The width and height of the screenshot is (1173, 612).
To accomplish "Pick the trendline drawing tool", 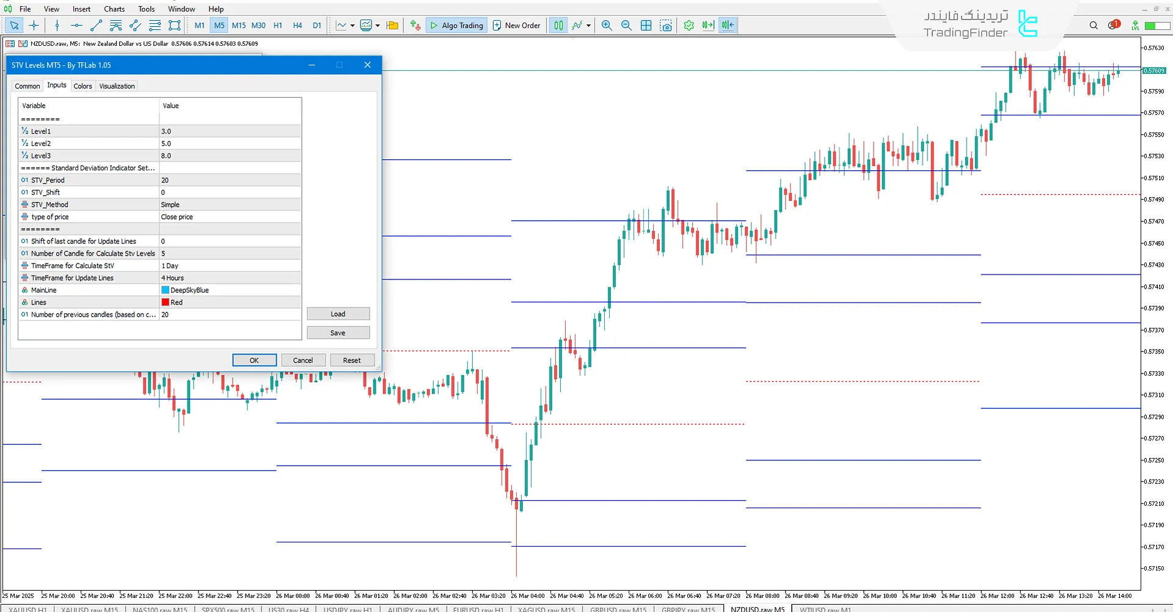I will pos(96,25).
